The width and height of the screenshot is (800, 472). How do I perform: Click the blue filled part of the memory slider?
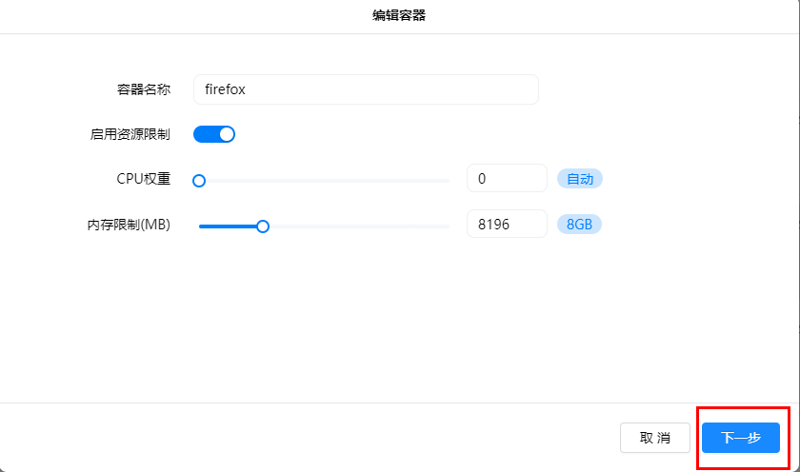(x=230, y=226)
